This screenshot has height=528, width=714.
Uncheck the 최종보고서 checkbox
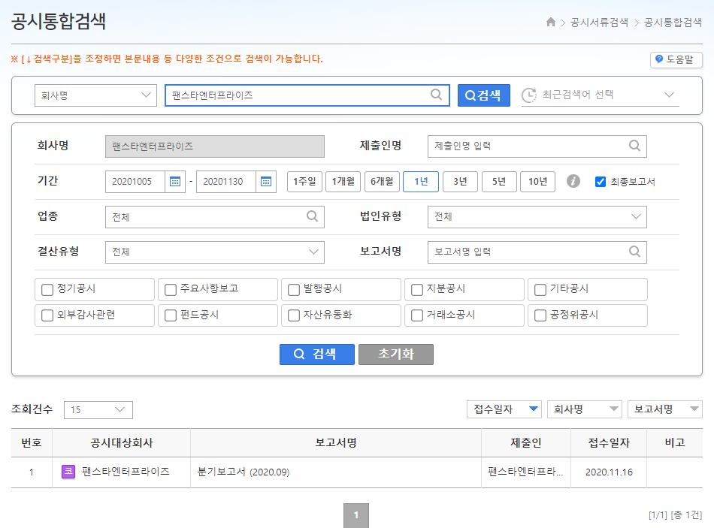(599, 181)
